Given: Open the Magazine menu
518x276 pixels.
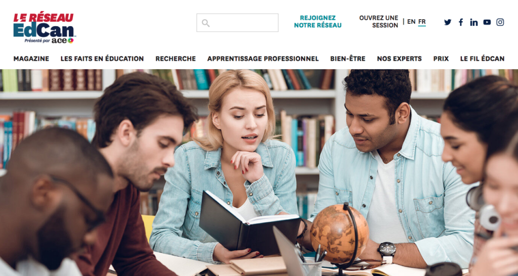Looking at the screenshot, I should (31, 59).
